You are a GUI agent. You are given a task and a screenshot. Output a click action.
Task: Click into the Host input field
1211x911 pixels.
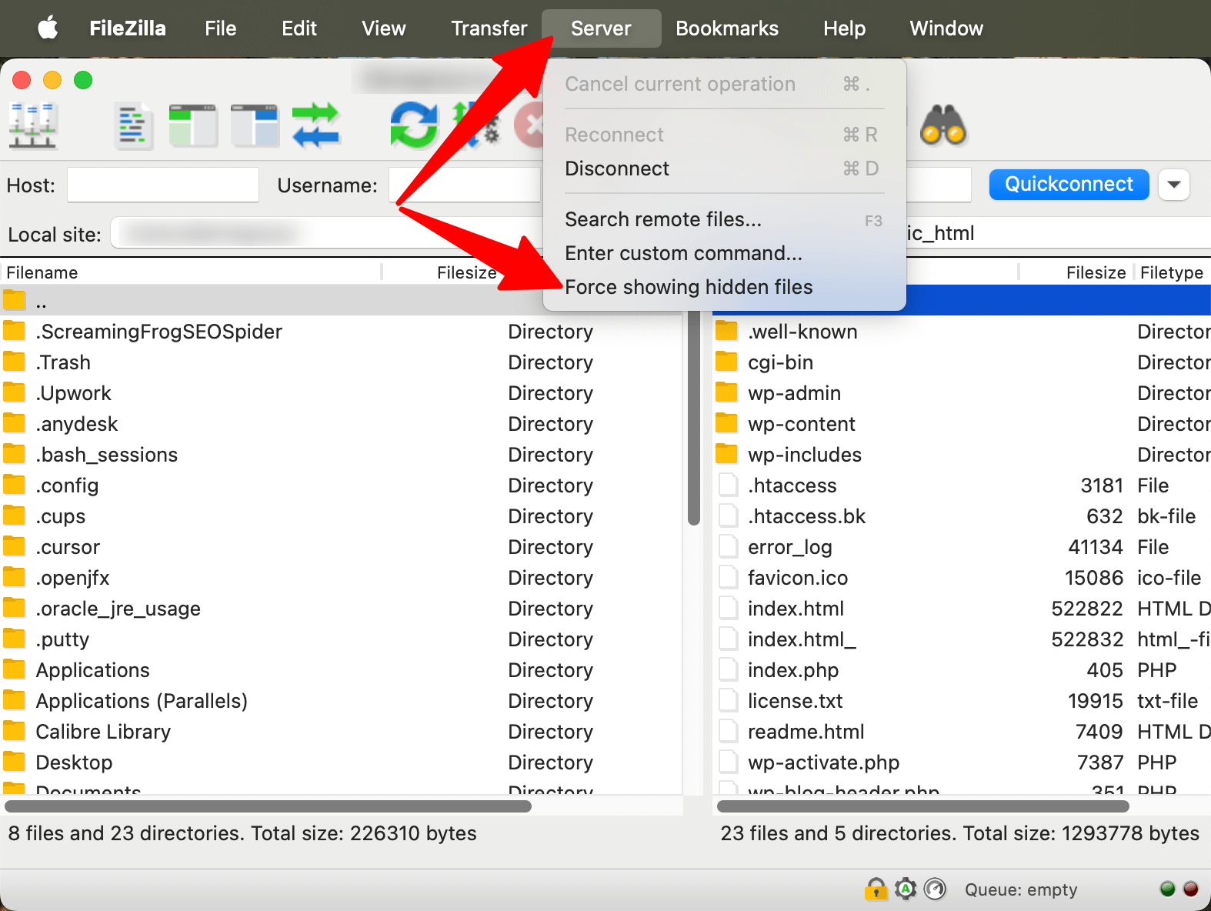(163, 185)
